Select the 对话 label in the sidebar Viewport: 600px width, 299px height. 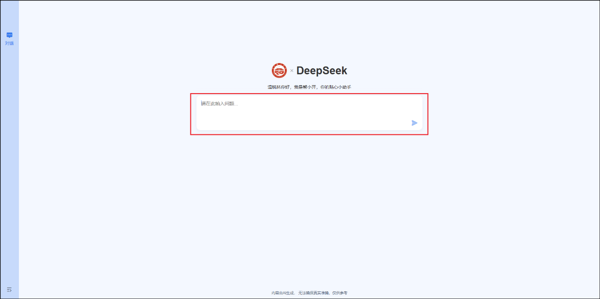(9, 43)
